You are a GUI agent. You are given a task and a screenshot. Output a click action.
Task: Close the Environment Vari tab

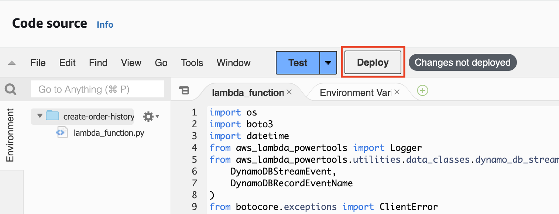pos(397,92)
